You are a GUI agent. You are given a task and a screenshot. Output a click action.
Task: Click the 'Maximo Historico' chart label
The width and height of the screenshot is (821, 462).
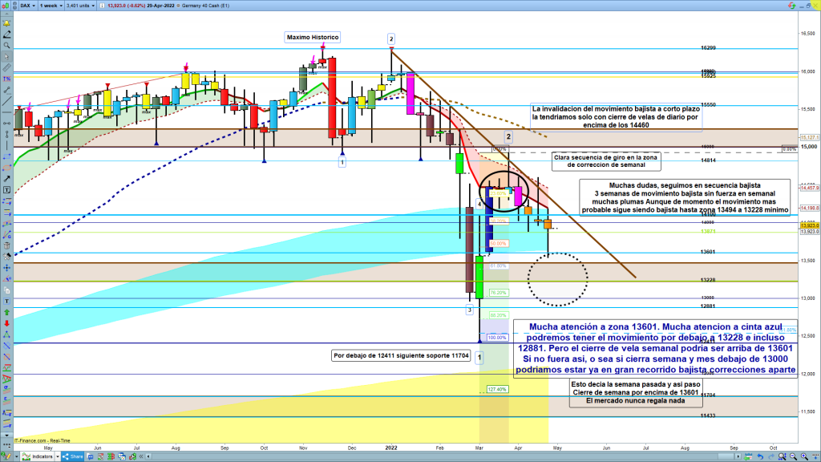click(313, 37)
